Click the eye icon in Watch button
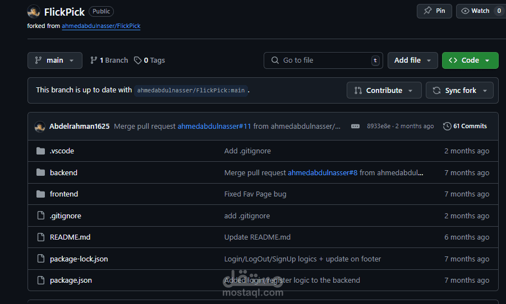The height and width of the screenshot is (304, 506). [x=465, y=11]
